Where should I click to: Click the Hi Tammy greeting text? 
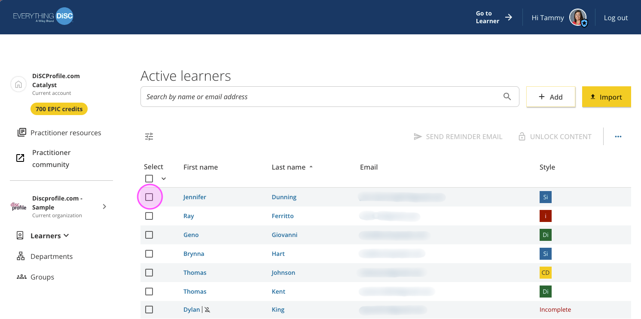tap(548, 18)
